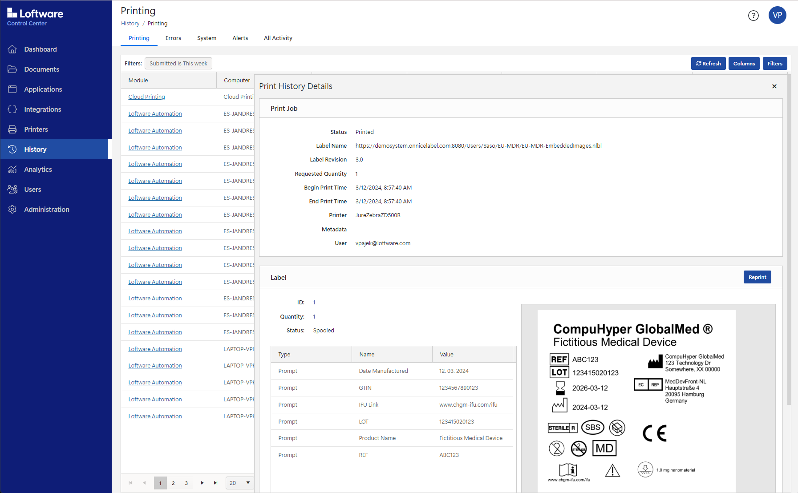Click the Analytics chart icon

coord(12,170)
